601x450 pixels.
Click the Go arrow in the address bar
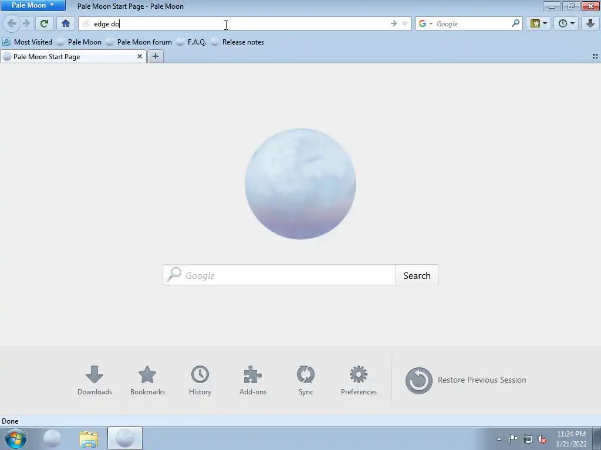(394, 23)
